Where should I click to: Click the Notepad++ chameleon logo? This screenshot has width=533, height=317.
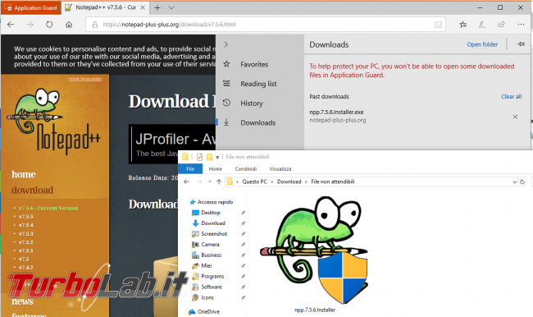point(53,122)
